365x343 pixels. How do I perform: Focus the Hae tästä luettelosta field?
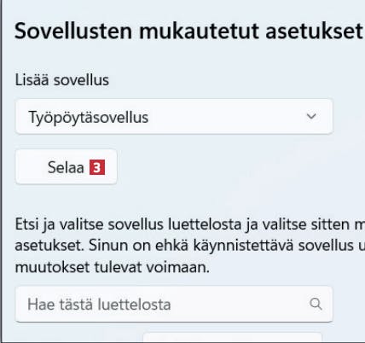click(x=174, y=304)
